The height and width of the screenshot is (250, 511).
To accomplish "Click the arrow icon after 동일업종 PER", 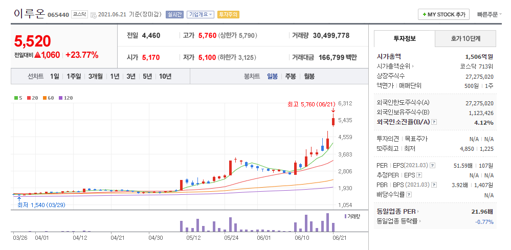I will (418, 212).
